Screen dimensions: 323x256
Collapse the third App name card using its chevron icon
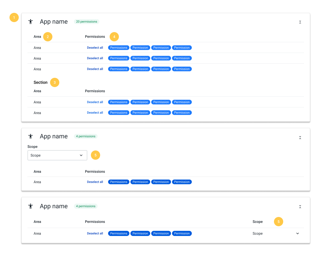(300, 206)
